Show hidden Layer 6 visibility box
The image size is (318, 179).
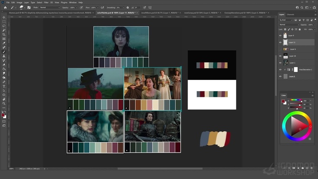pyautogui.click(x=280, y=49)
